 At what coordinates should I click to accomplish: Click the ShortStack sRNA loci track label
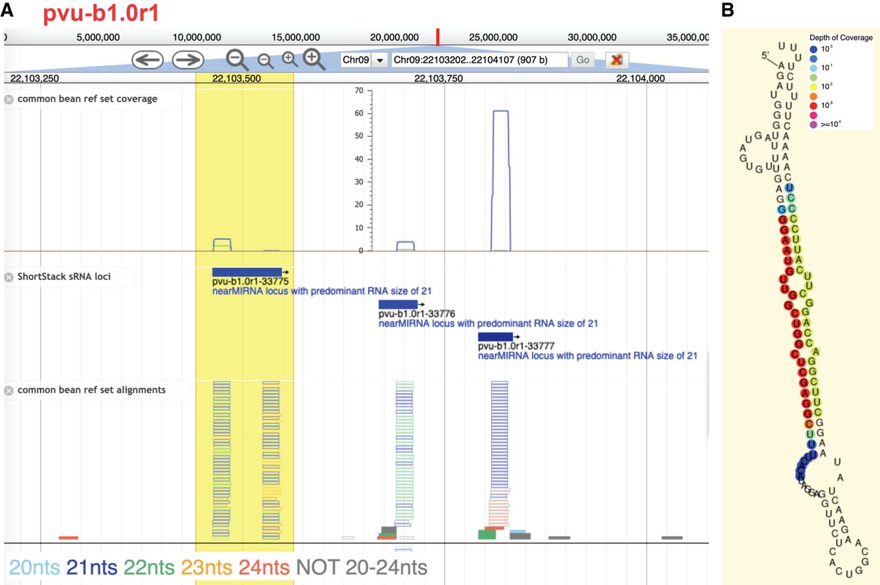(65, 277)
